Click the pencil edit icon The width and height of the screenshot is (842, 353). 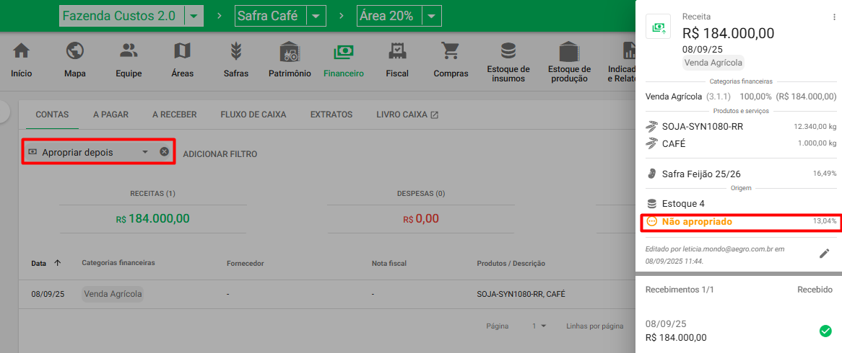[824, 254]
